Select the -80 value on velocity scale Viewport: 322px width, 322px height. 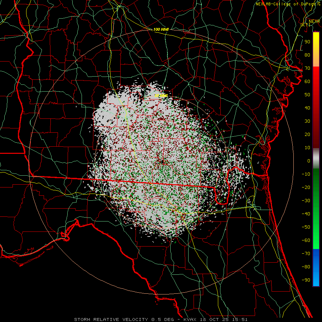[x=306, y=267]
